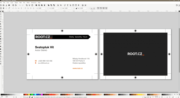
Task: Click Flip vertically icon
Action: (x=21, y=8)
